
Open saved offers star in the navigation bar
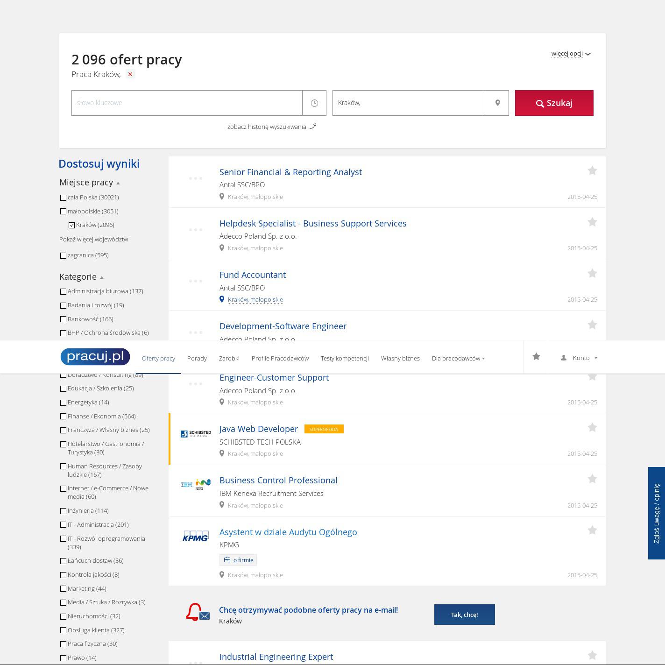point(536,357)
